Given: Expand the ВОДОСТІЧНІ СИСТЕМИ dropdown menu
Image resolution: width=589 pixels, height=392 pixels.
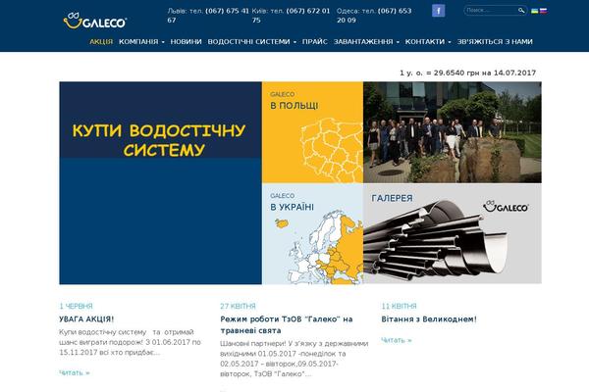Looking at the screenshot, I should click(252, 41).
